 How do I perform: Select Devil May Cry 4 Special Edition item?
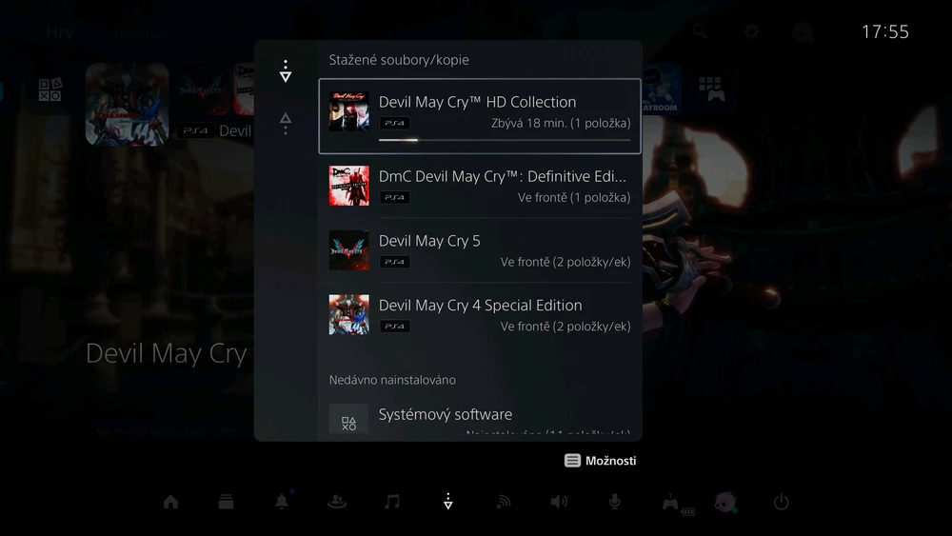[480, 314]
